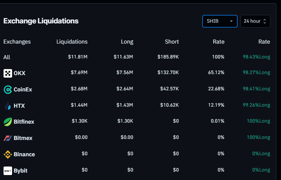281x180 pixels.
Task: Click the HTX flame logo icon
Action: 7,106
